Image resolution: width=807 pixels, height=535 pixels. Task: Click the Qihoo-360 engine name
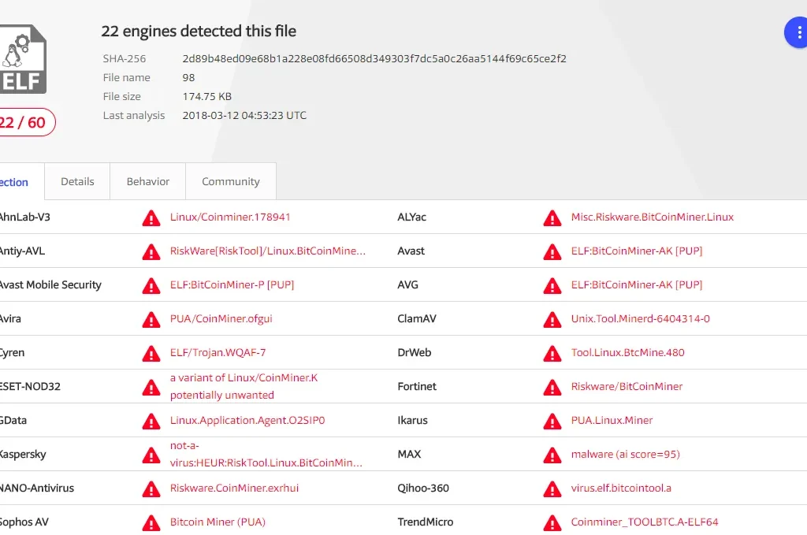click(423, 489)
